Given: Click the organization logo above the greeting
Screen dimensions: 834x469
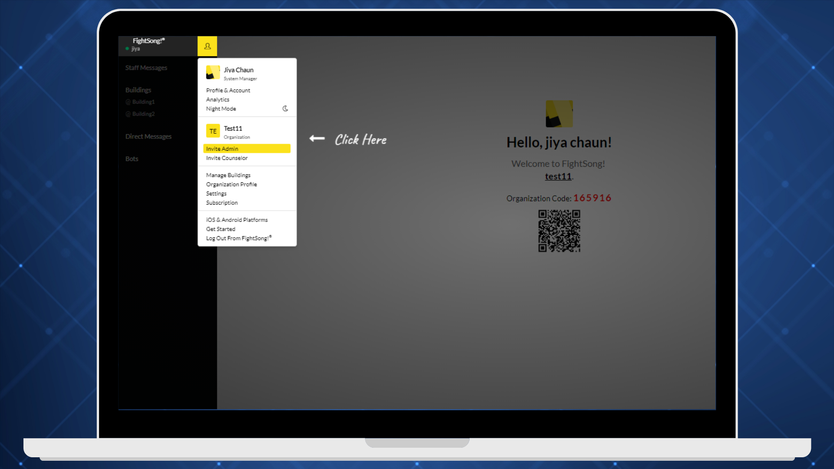Looking at the screenshot, I should [559, 114].
